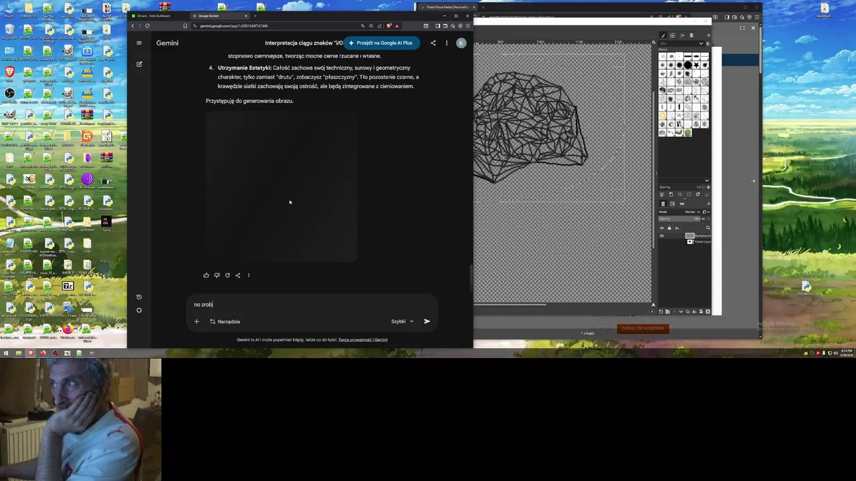Image resolution: width=856 pixels, height=481 pixels.
Task: Click the browser address bar URL
Action: (234, 26)
